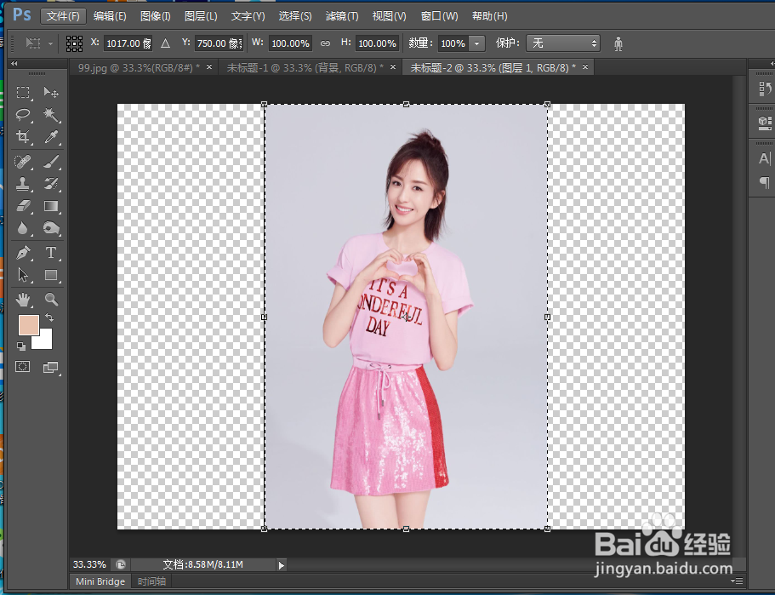Viewport: 775px width, 595px height.
Task: Click the W width percentage field
Action: pos(291,43)
